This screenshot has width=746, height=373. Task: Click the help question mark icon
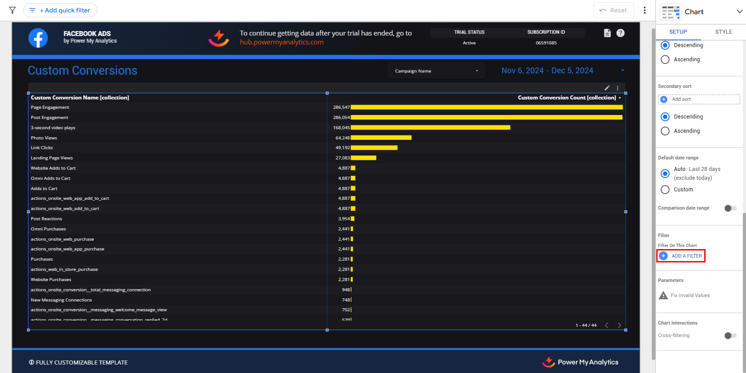tap(621, 33)
